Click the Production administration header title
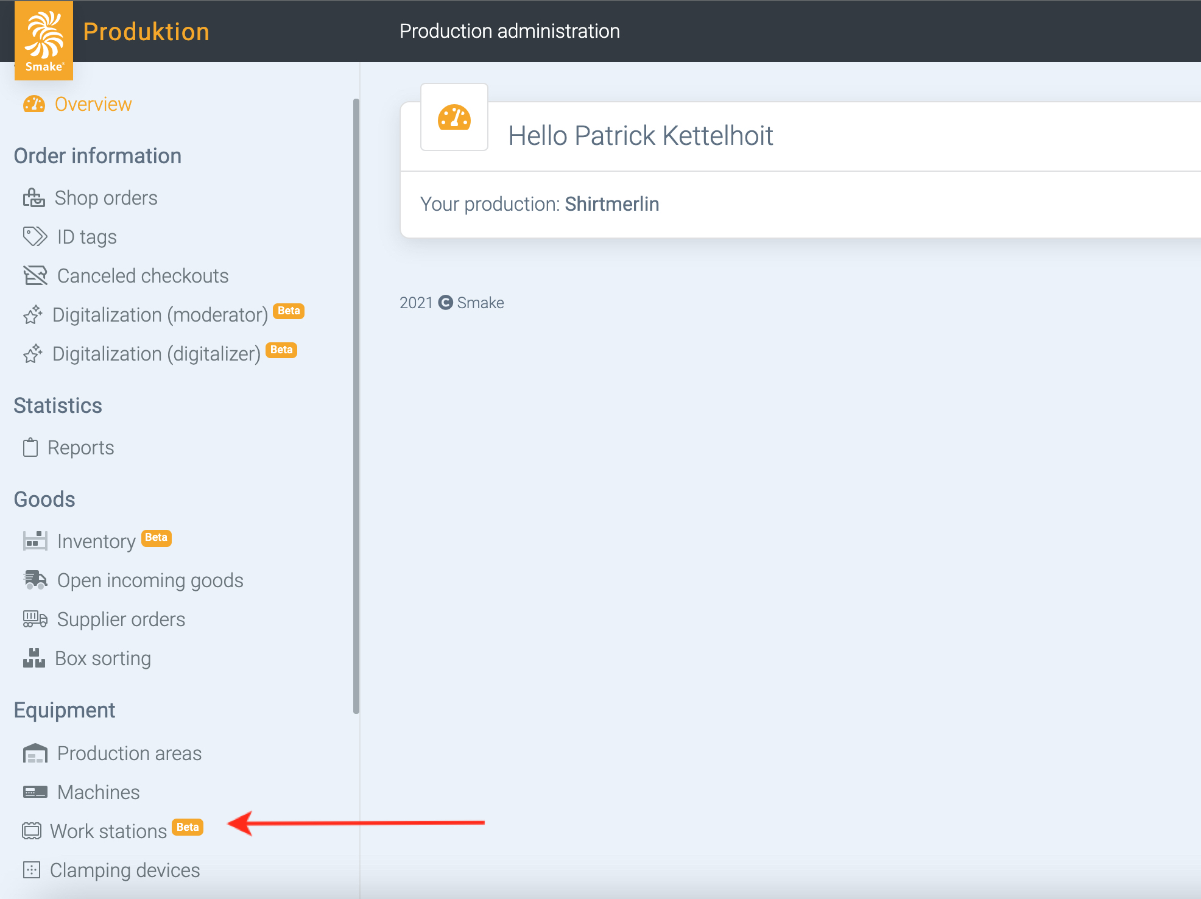Viewport: 1201px width, 899px height. point(510,31)
